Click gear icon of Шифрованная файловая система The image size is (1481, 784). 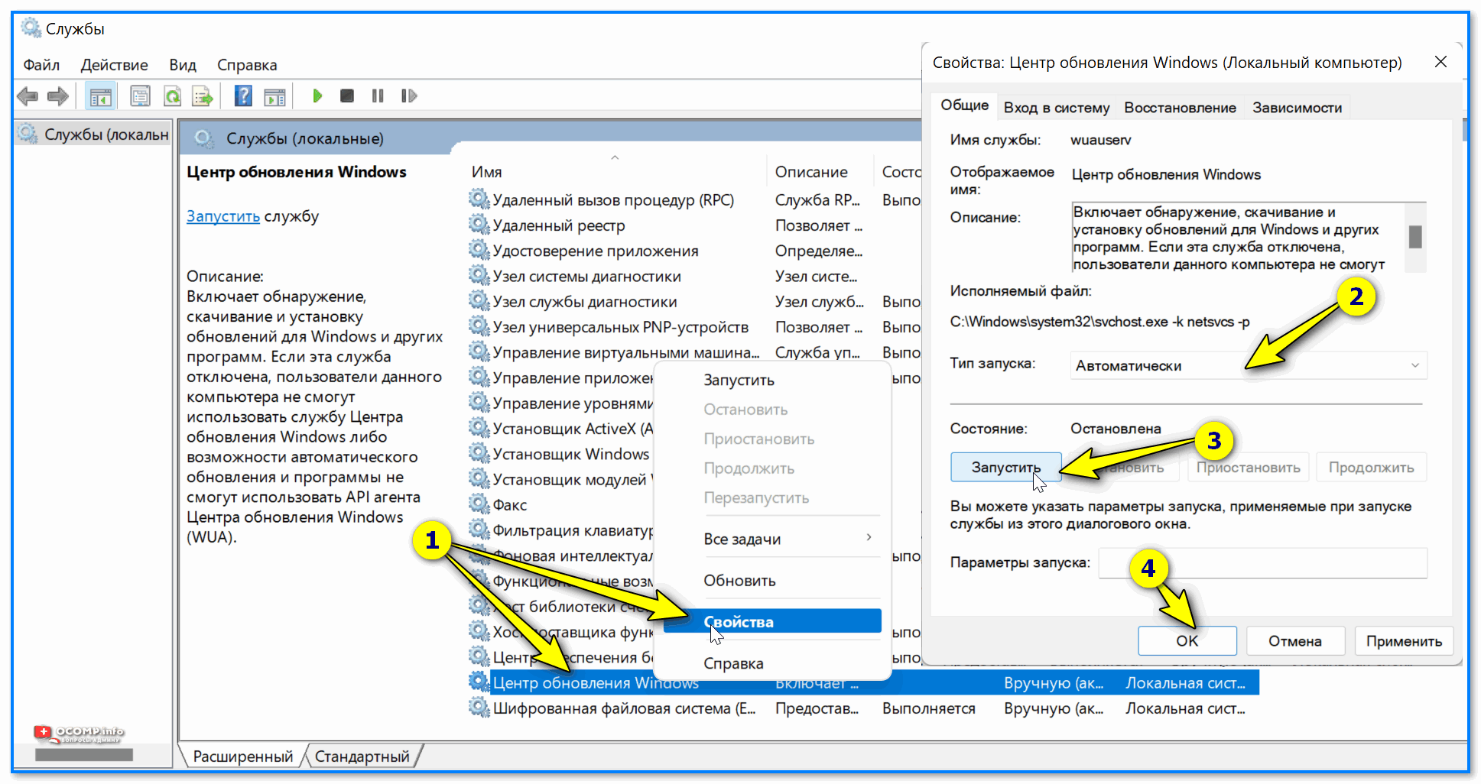point(479,708)
